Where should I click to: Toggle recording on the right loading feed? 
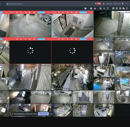72,39
